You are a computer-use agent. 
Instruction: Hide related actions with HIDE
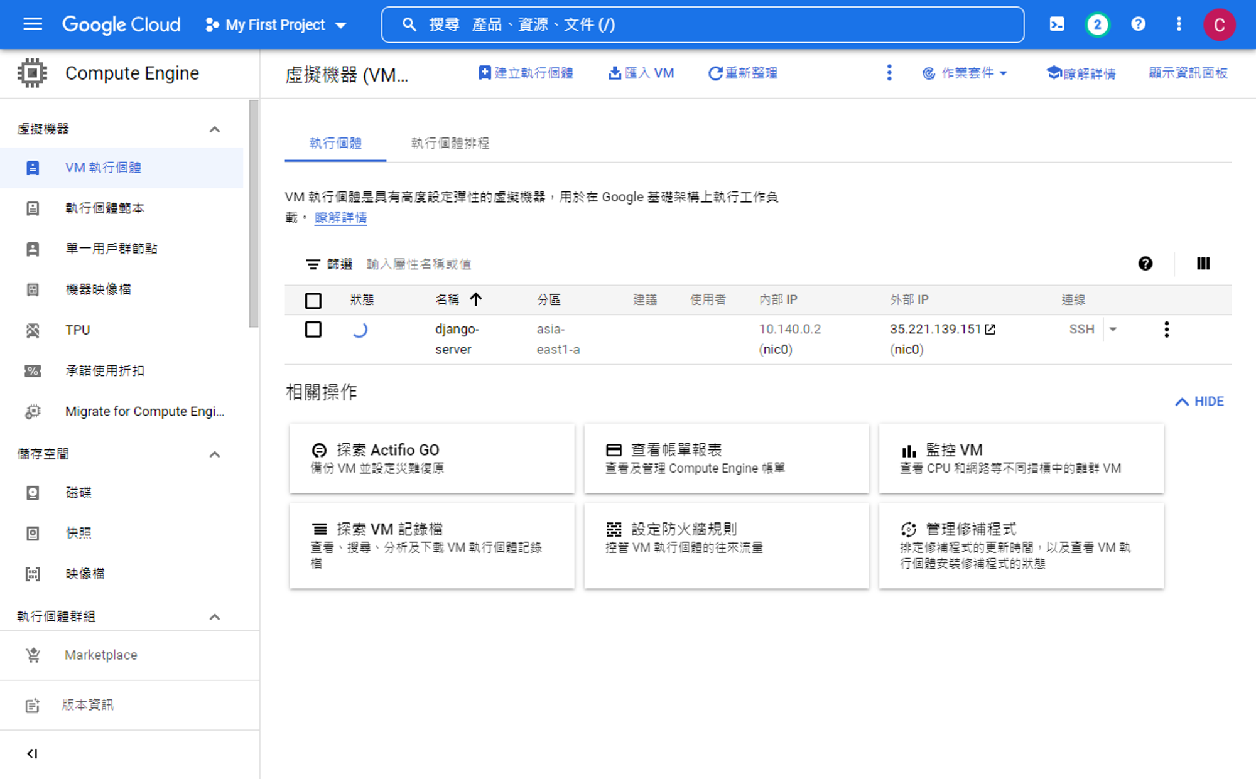point(1199,402)
